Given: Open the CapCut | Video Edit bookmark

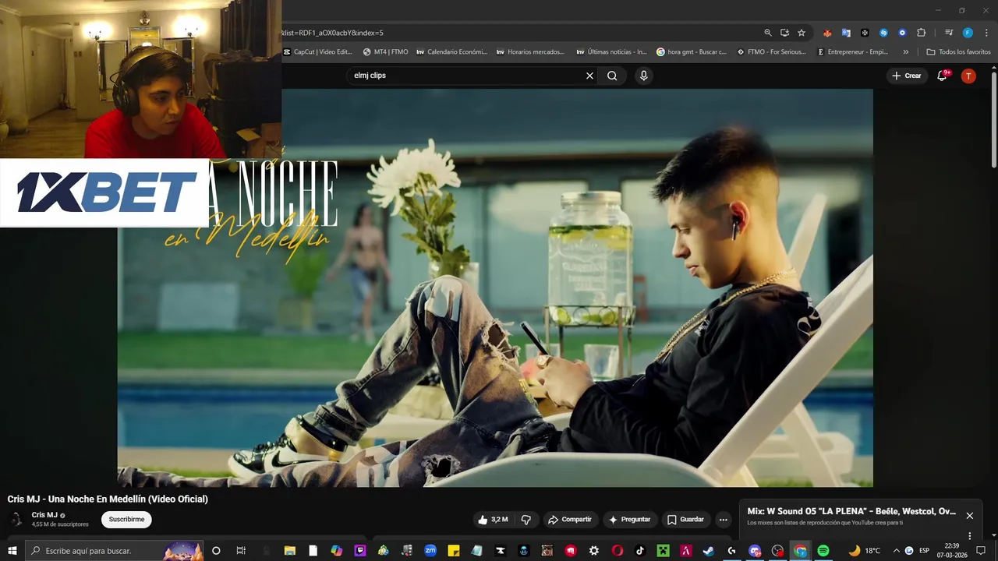Looking at the screenshot, I should [318, 52].
